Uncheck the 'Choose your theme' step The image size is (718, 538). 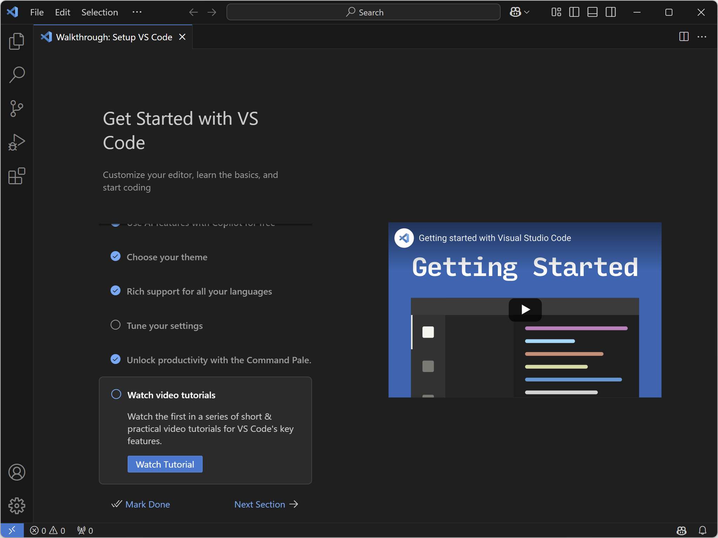point(115,256)
